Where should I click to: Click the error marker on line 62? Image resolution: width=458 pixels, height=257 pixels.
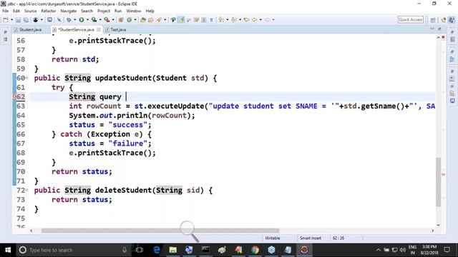pyautogui.click(x=14, y=97)
